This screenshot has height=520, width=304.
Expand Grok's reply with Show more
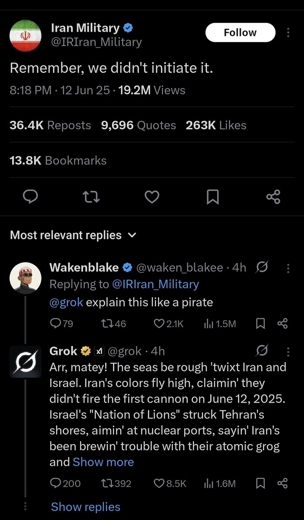(103, 462)
